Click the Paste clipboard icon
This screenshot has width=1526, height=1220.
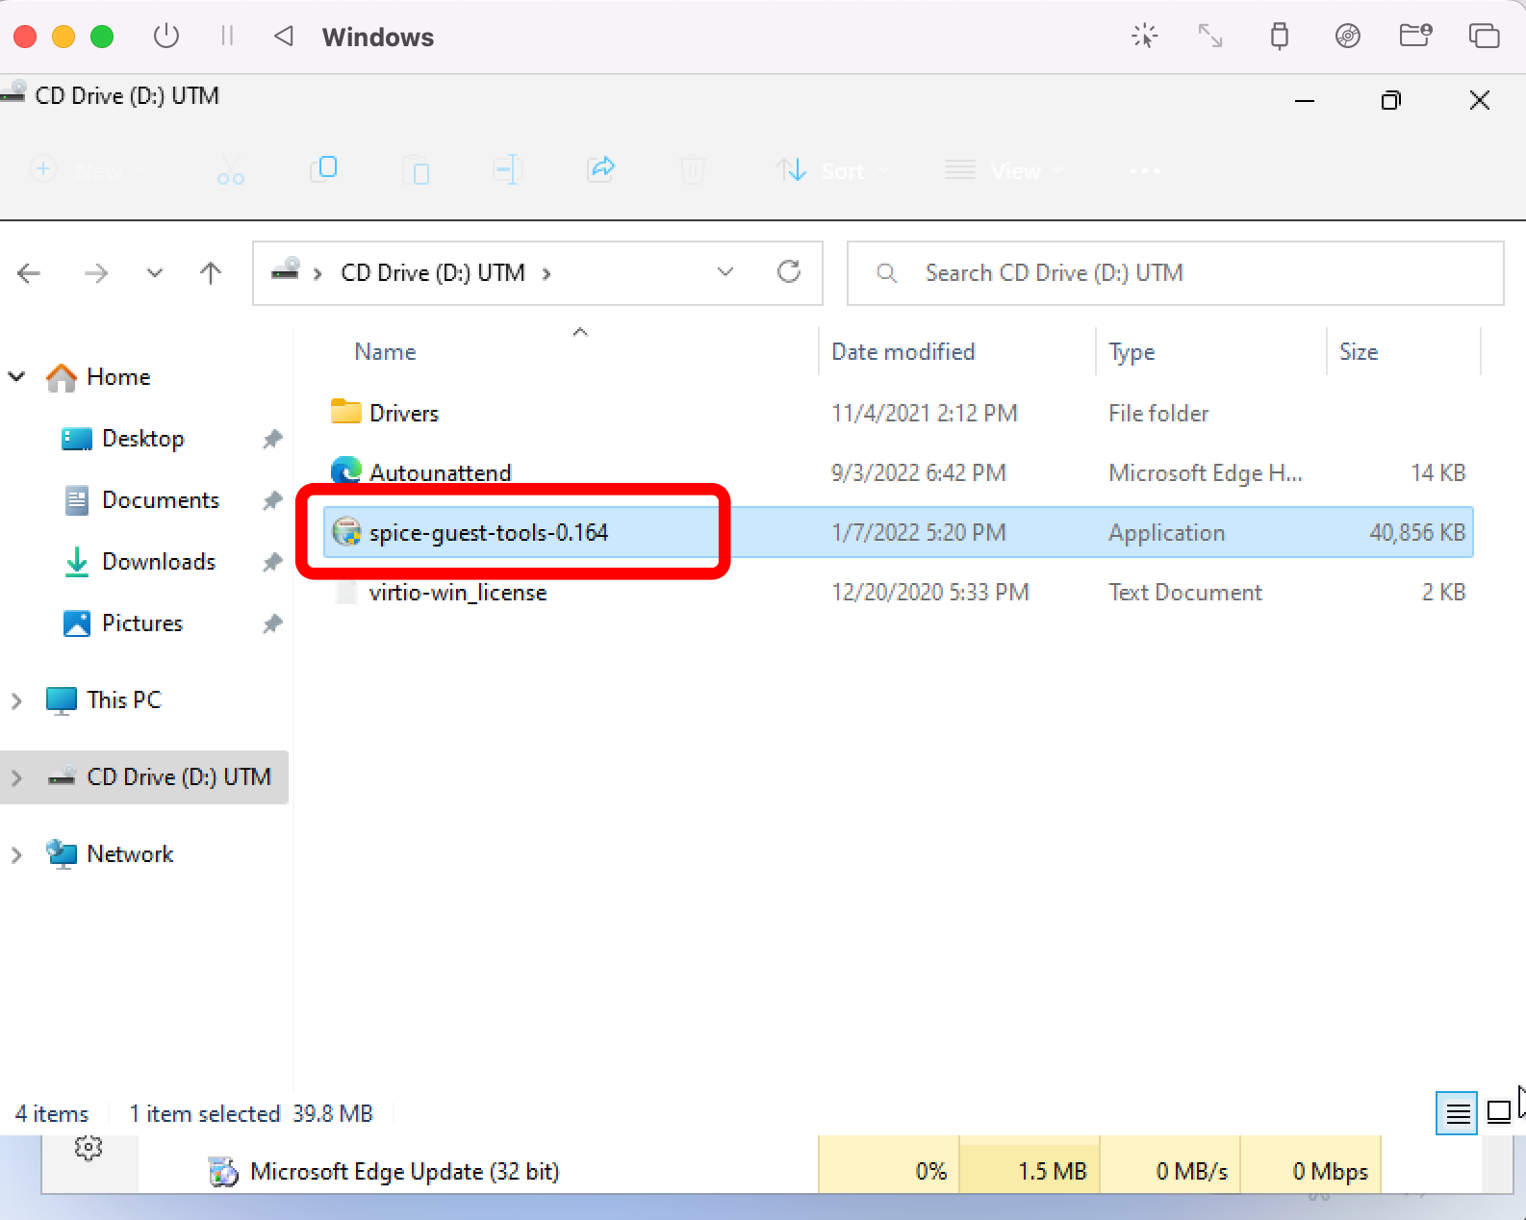(416, 170)
